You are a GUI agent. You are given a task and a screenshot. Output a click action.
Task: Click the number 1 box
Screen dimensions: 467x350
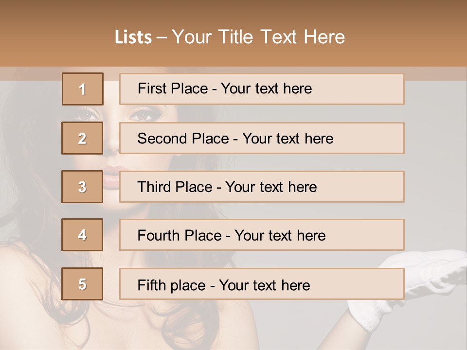pos(83,89)
